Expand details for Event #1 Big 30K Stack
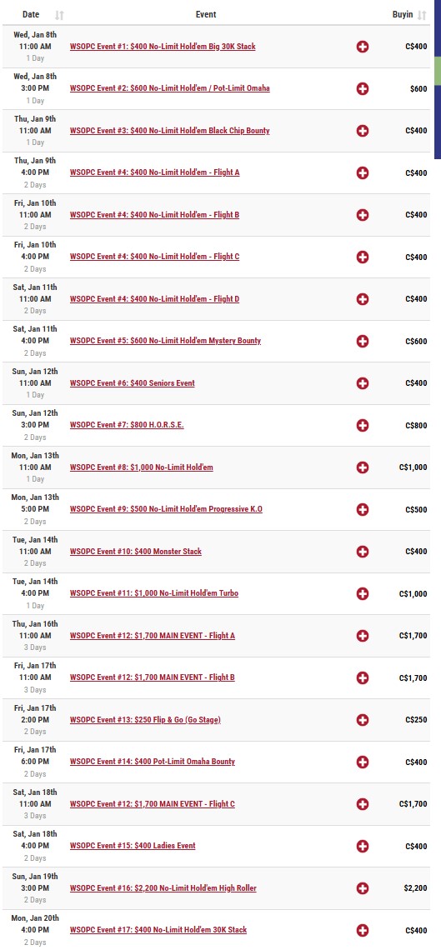Image resolution: width=441 pixels, height=950 pixels. (x=363, y=47)
